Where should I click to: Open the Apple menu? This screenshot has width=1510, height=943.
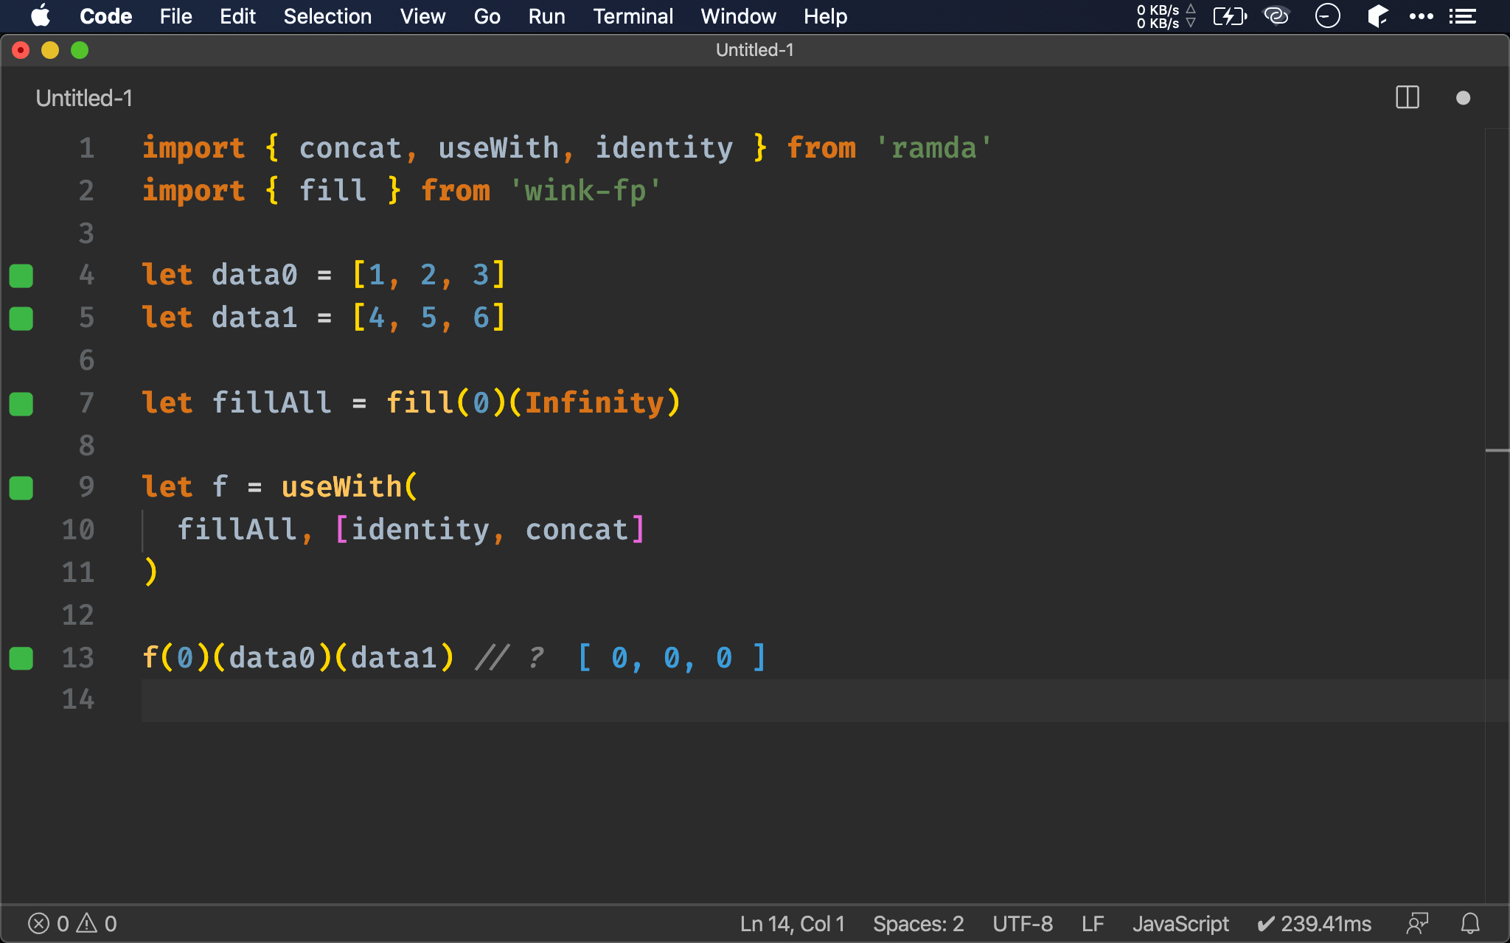click(41, 16)
